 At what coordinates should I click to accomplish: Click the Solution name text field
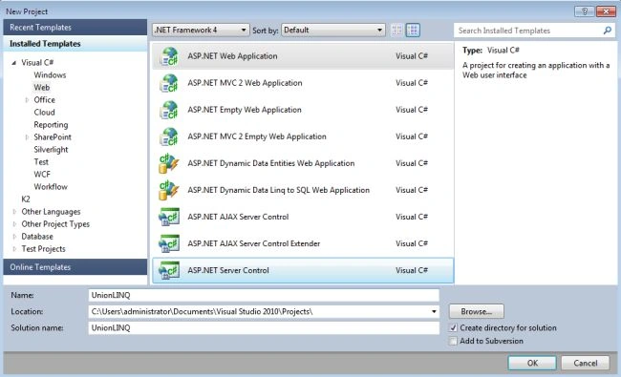pyautogui.click(x=264, y=328)
